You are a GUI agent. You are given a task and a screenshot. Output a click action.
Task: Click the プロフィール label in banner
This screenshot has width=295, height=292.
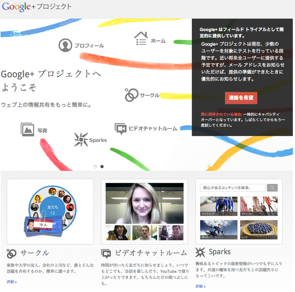[x=89, y=46]
